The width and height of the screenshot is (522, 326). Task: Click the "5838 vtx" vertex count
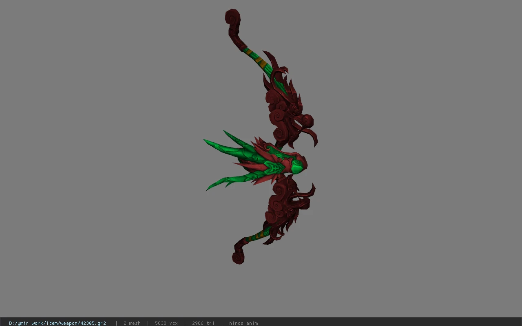[166, 323]
